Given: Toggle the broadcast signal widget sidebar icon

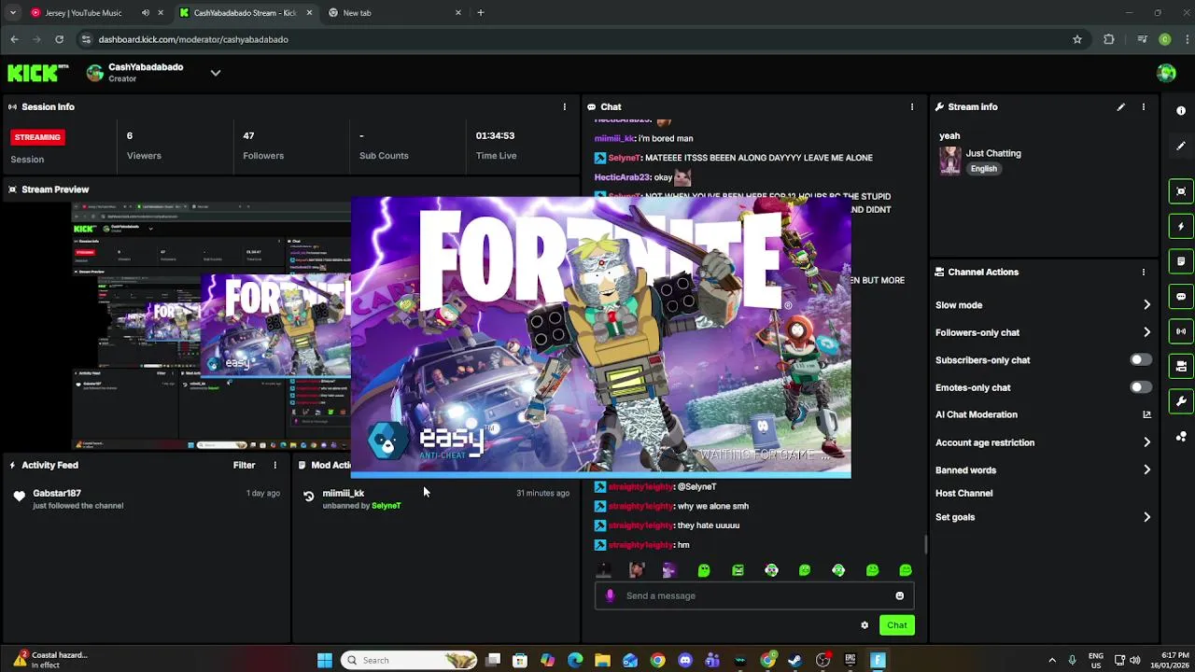Looking at the screenshot, I should coord(1181,330).
